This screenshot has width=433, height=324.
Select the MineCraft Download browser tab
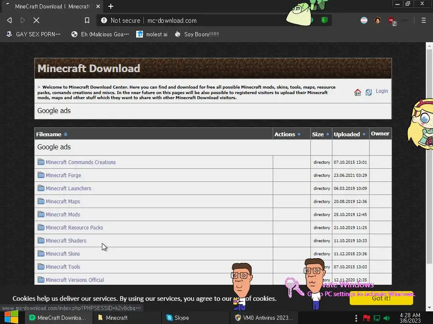click(x=52, y=6)
